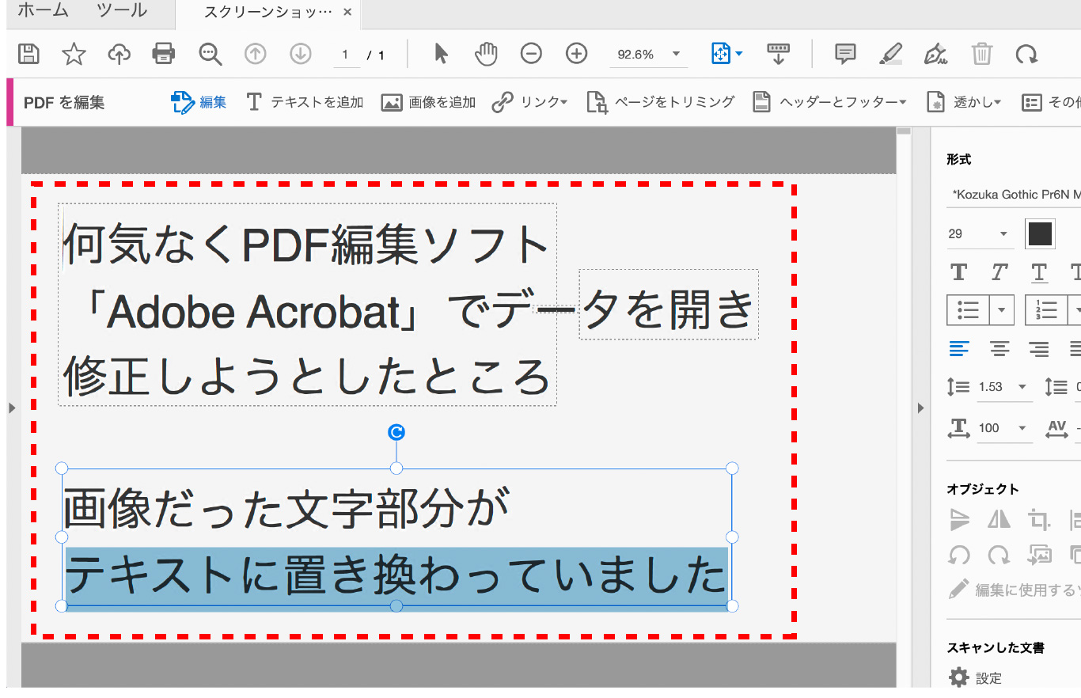Click テキストを追加 add text button
1081x698 pixels.
304,102
